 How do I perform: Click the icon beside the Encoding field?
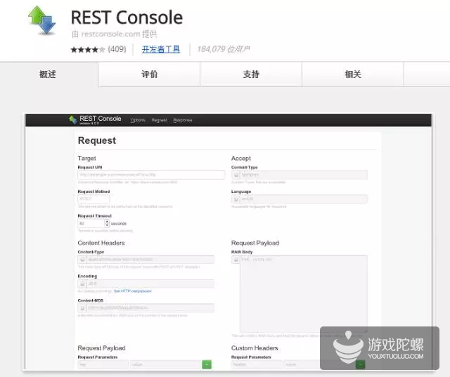82,284
